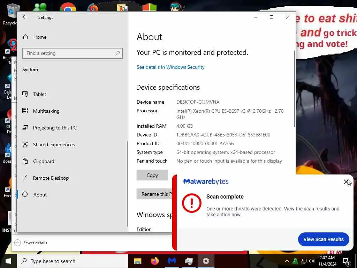Click the Tablet icon in sidebar
The image size is (357, 268).
(x=25, y=94)
